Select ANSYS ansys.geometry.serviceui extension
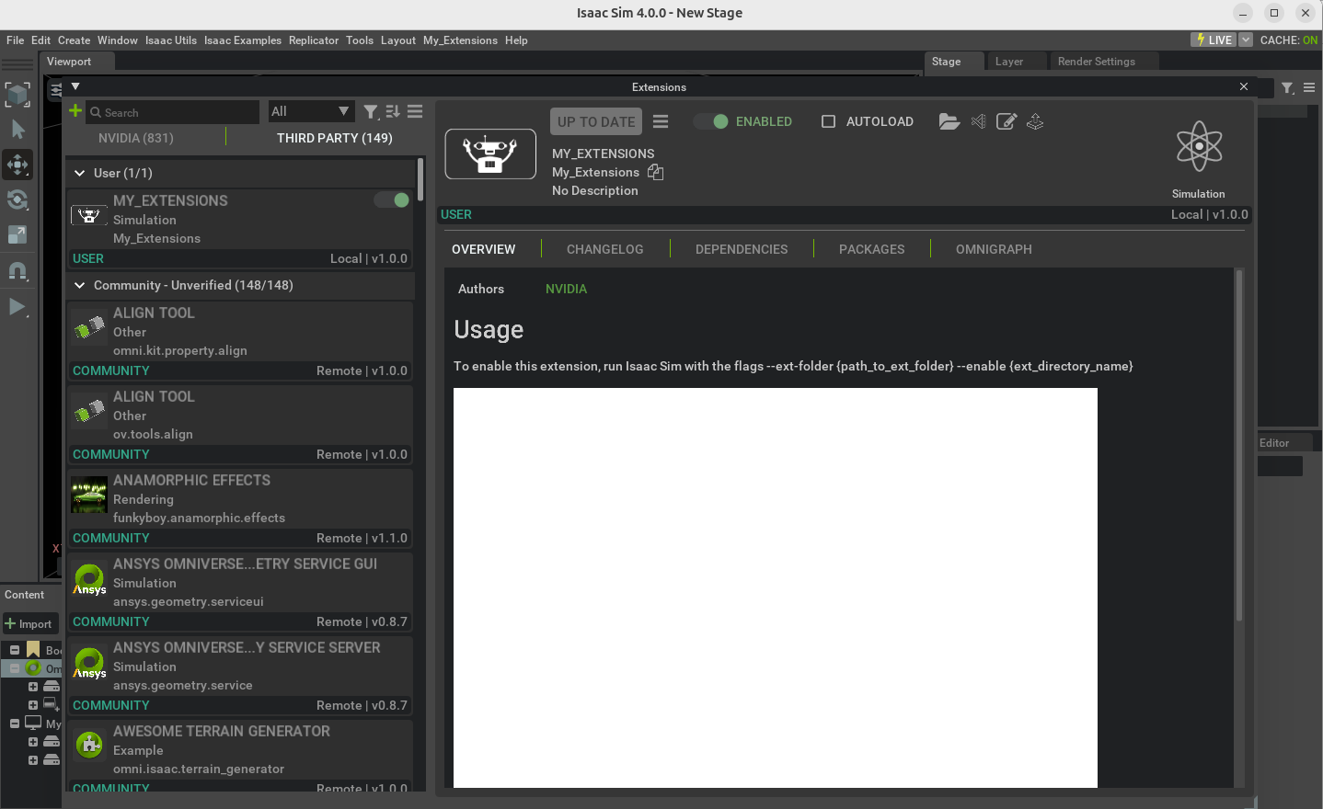Screen dimensions: 1323x809 point(240,592)
